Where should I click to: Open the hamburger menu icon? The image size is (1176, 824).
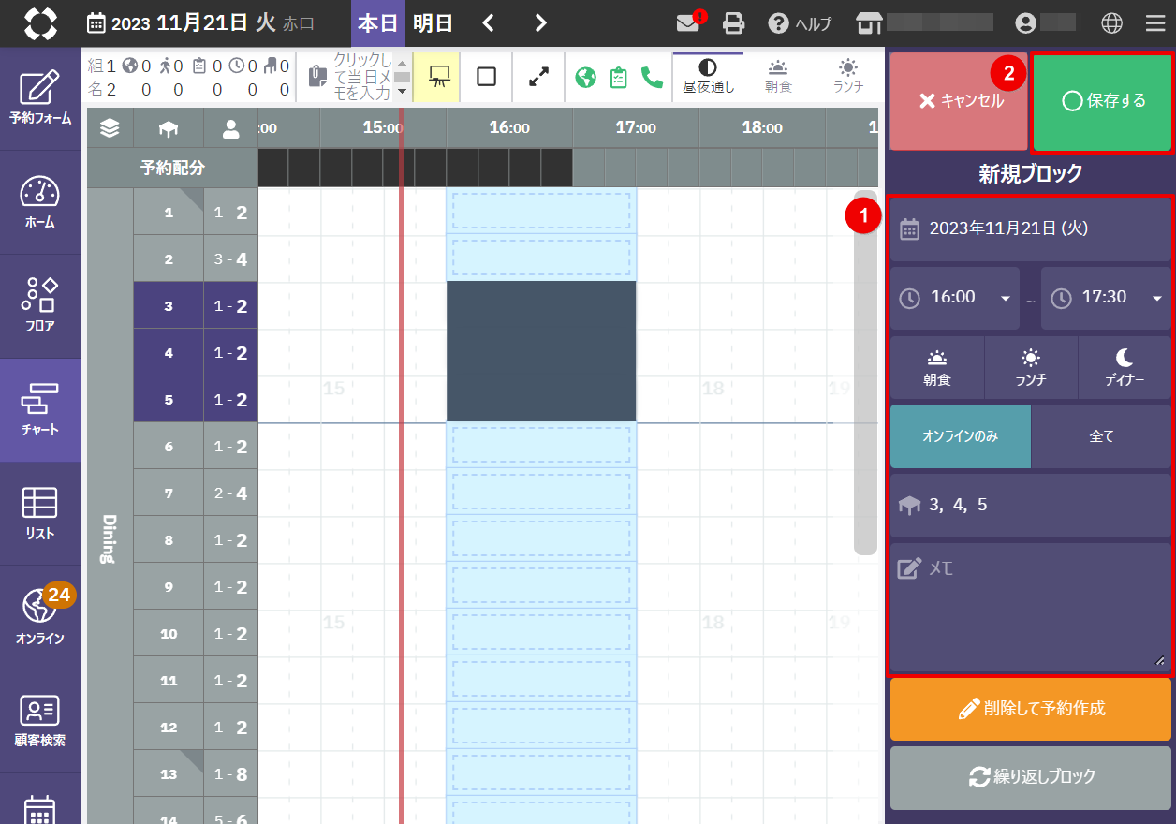click(x=1155, y=23)
